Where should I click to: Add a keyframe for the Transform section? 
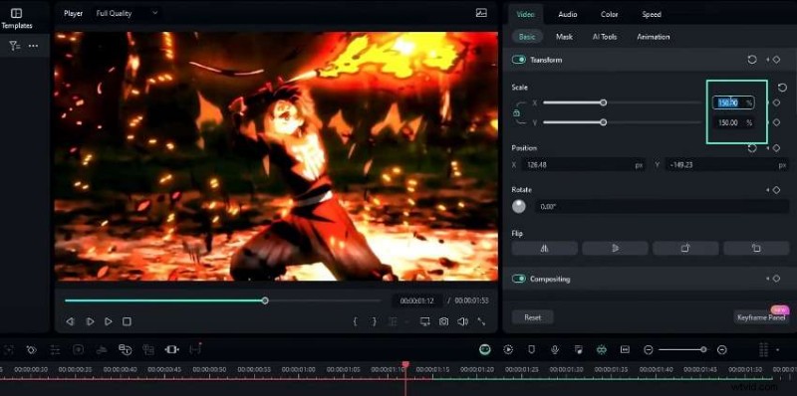pyautogui.click(x=776, y=60)
